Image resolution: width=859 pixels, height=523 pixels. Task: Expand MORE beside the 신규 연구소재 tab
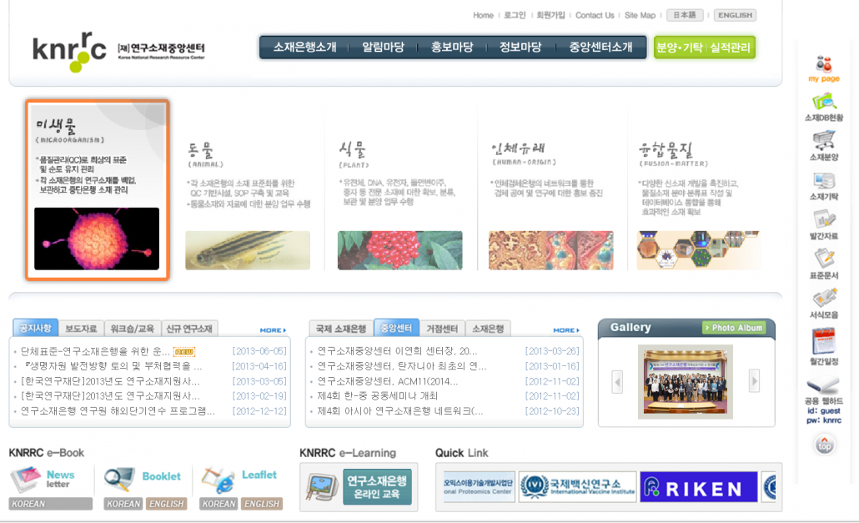pos(273,330)
